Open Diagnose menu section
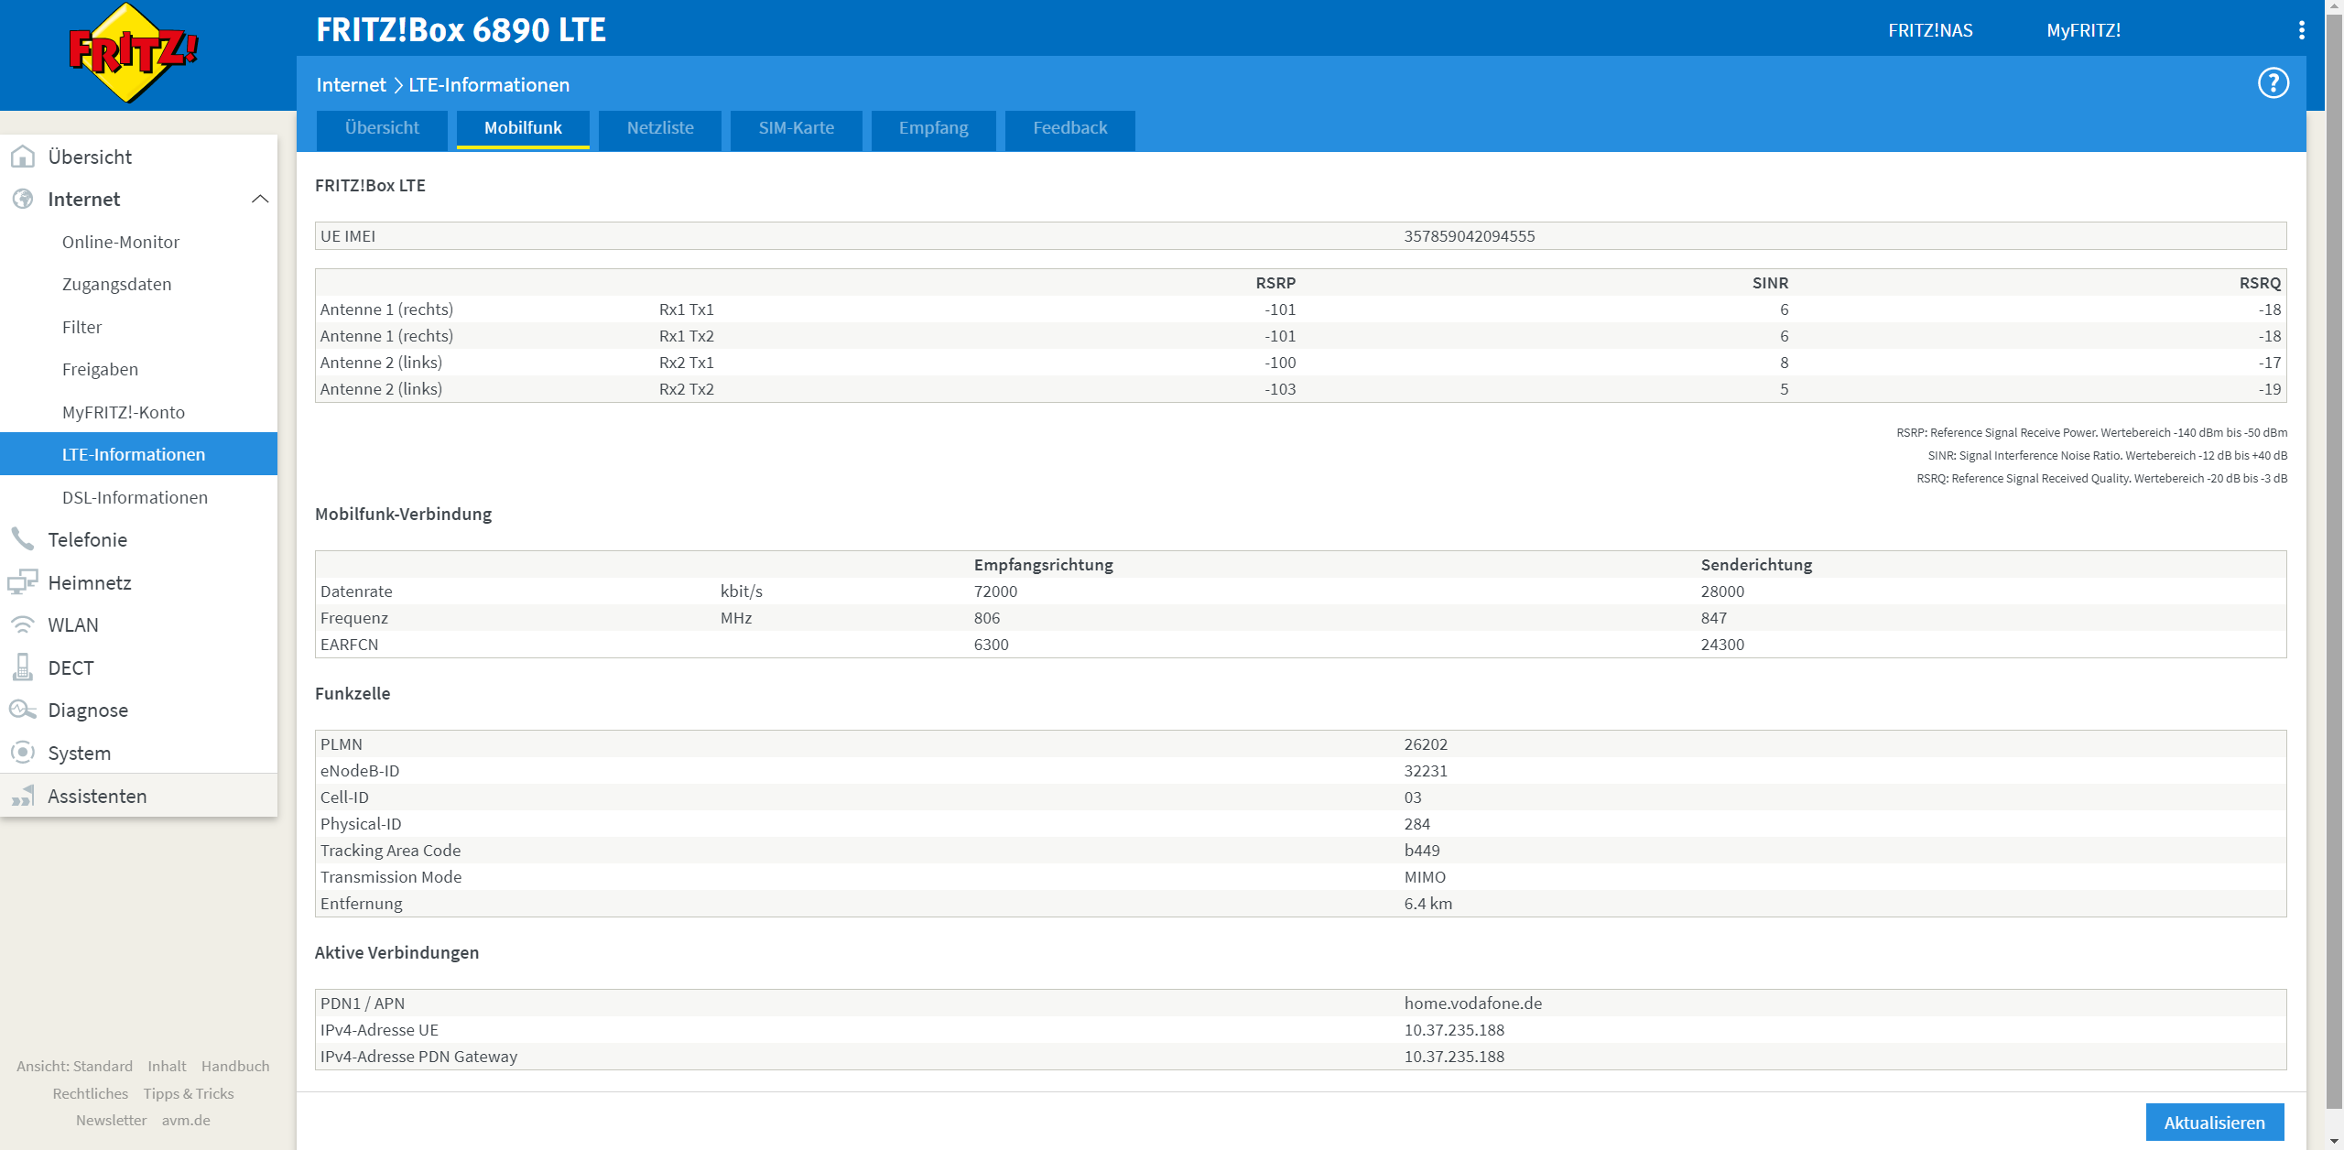 tap(138, 710)
